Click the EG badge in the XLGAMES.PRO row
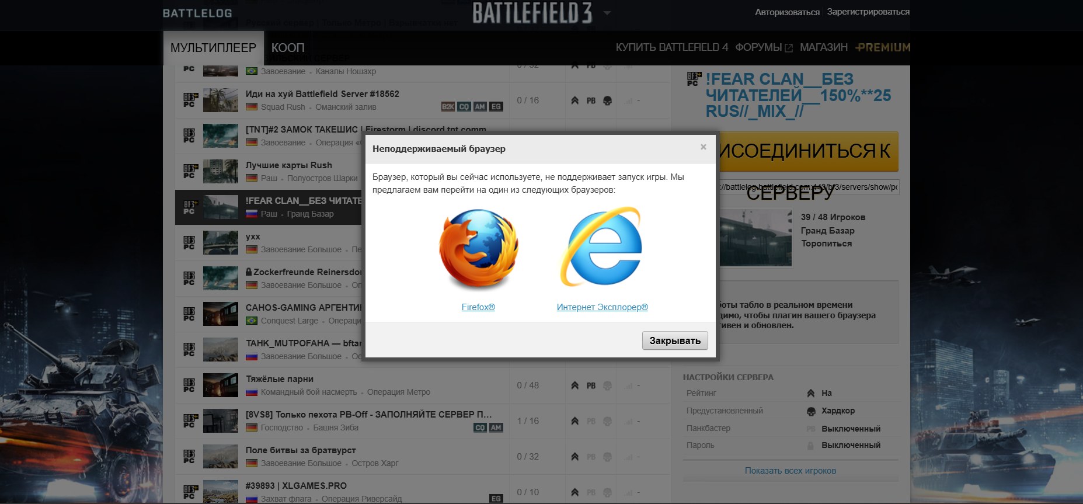Screen dimensions: 1083x504 click(x=496, y=499)
